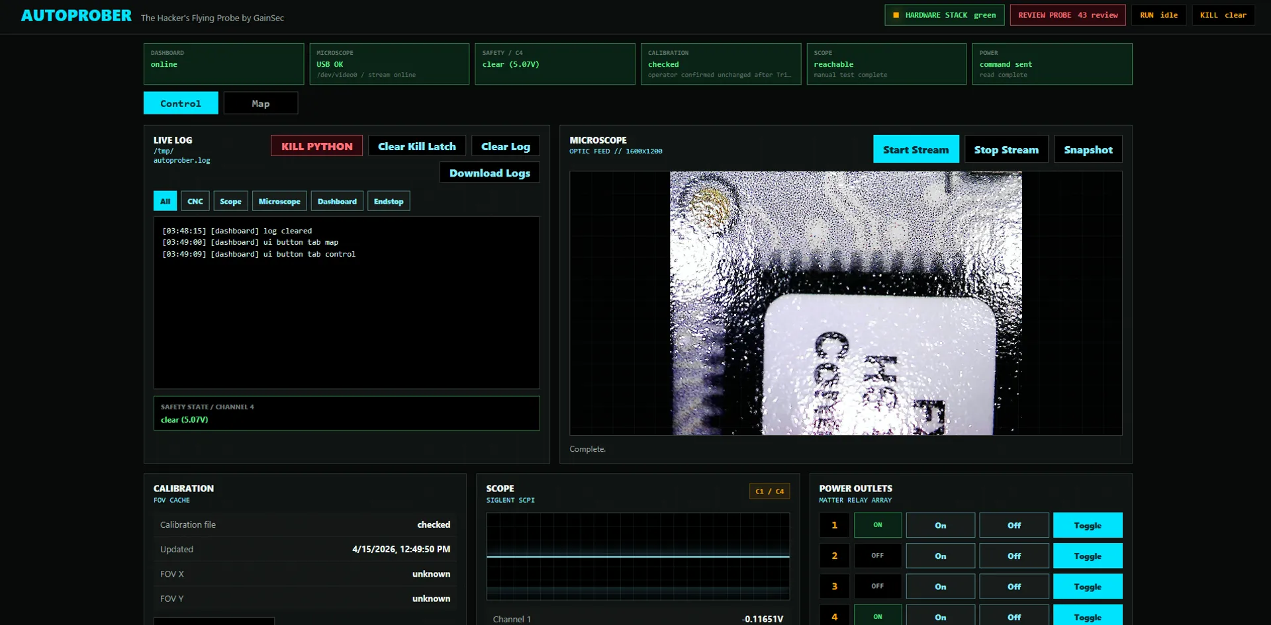Screen dimensions: 1271x625
Task: Turn on power outlet 2
Action: (940, 556)
